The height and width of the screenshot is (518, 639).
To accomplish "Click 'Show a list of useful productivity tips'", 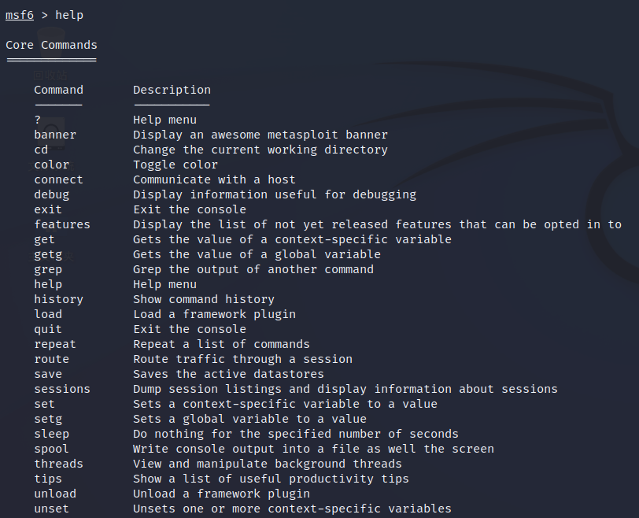I will 271,479.
